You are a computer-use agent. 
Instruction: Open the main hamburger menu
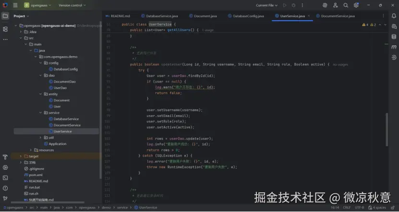point(15,5)
